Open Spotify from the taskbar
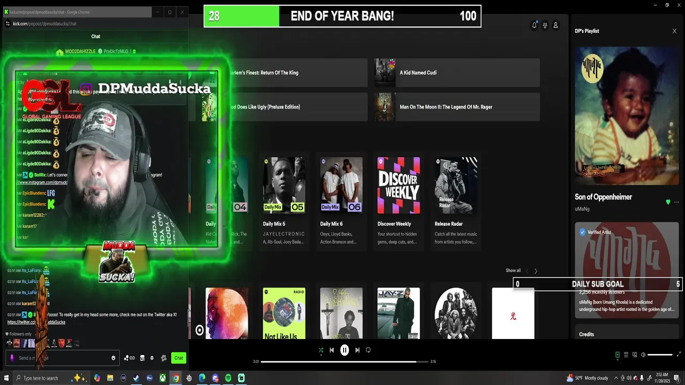 [x=228, y=378]
